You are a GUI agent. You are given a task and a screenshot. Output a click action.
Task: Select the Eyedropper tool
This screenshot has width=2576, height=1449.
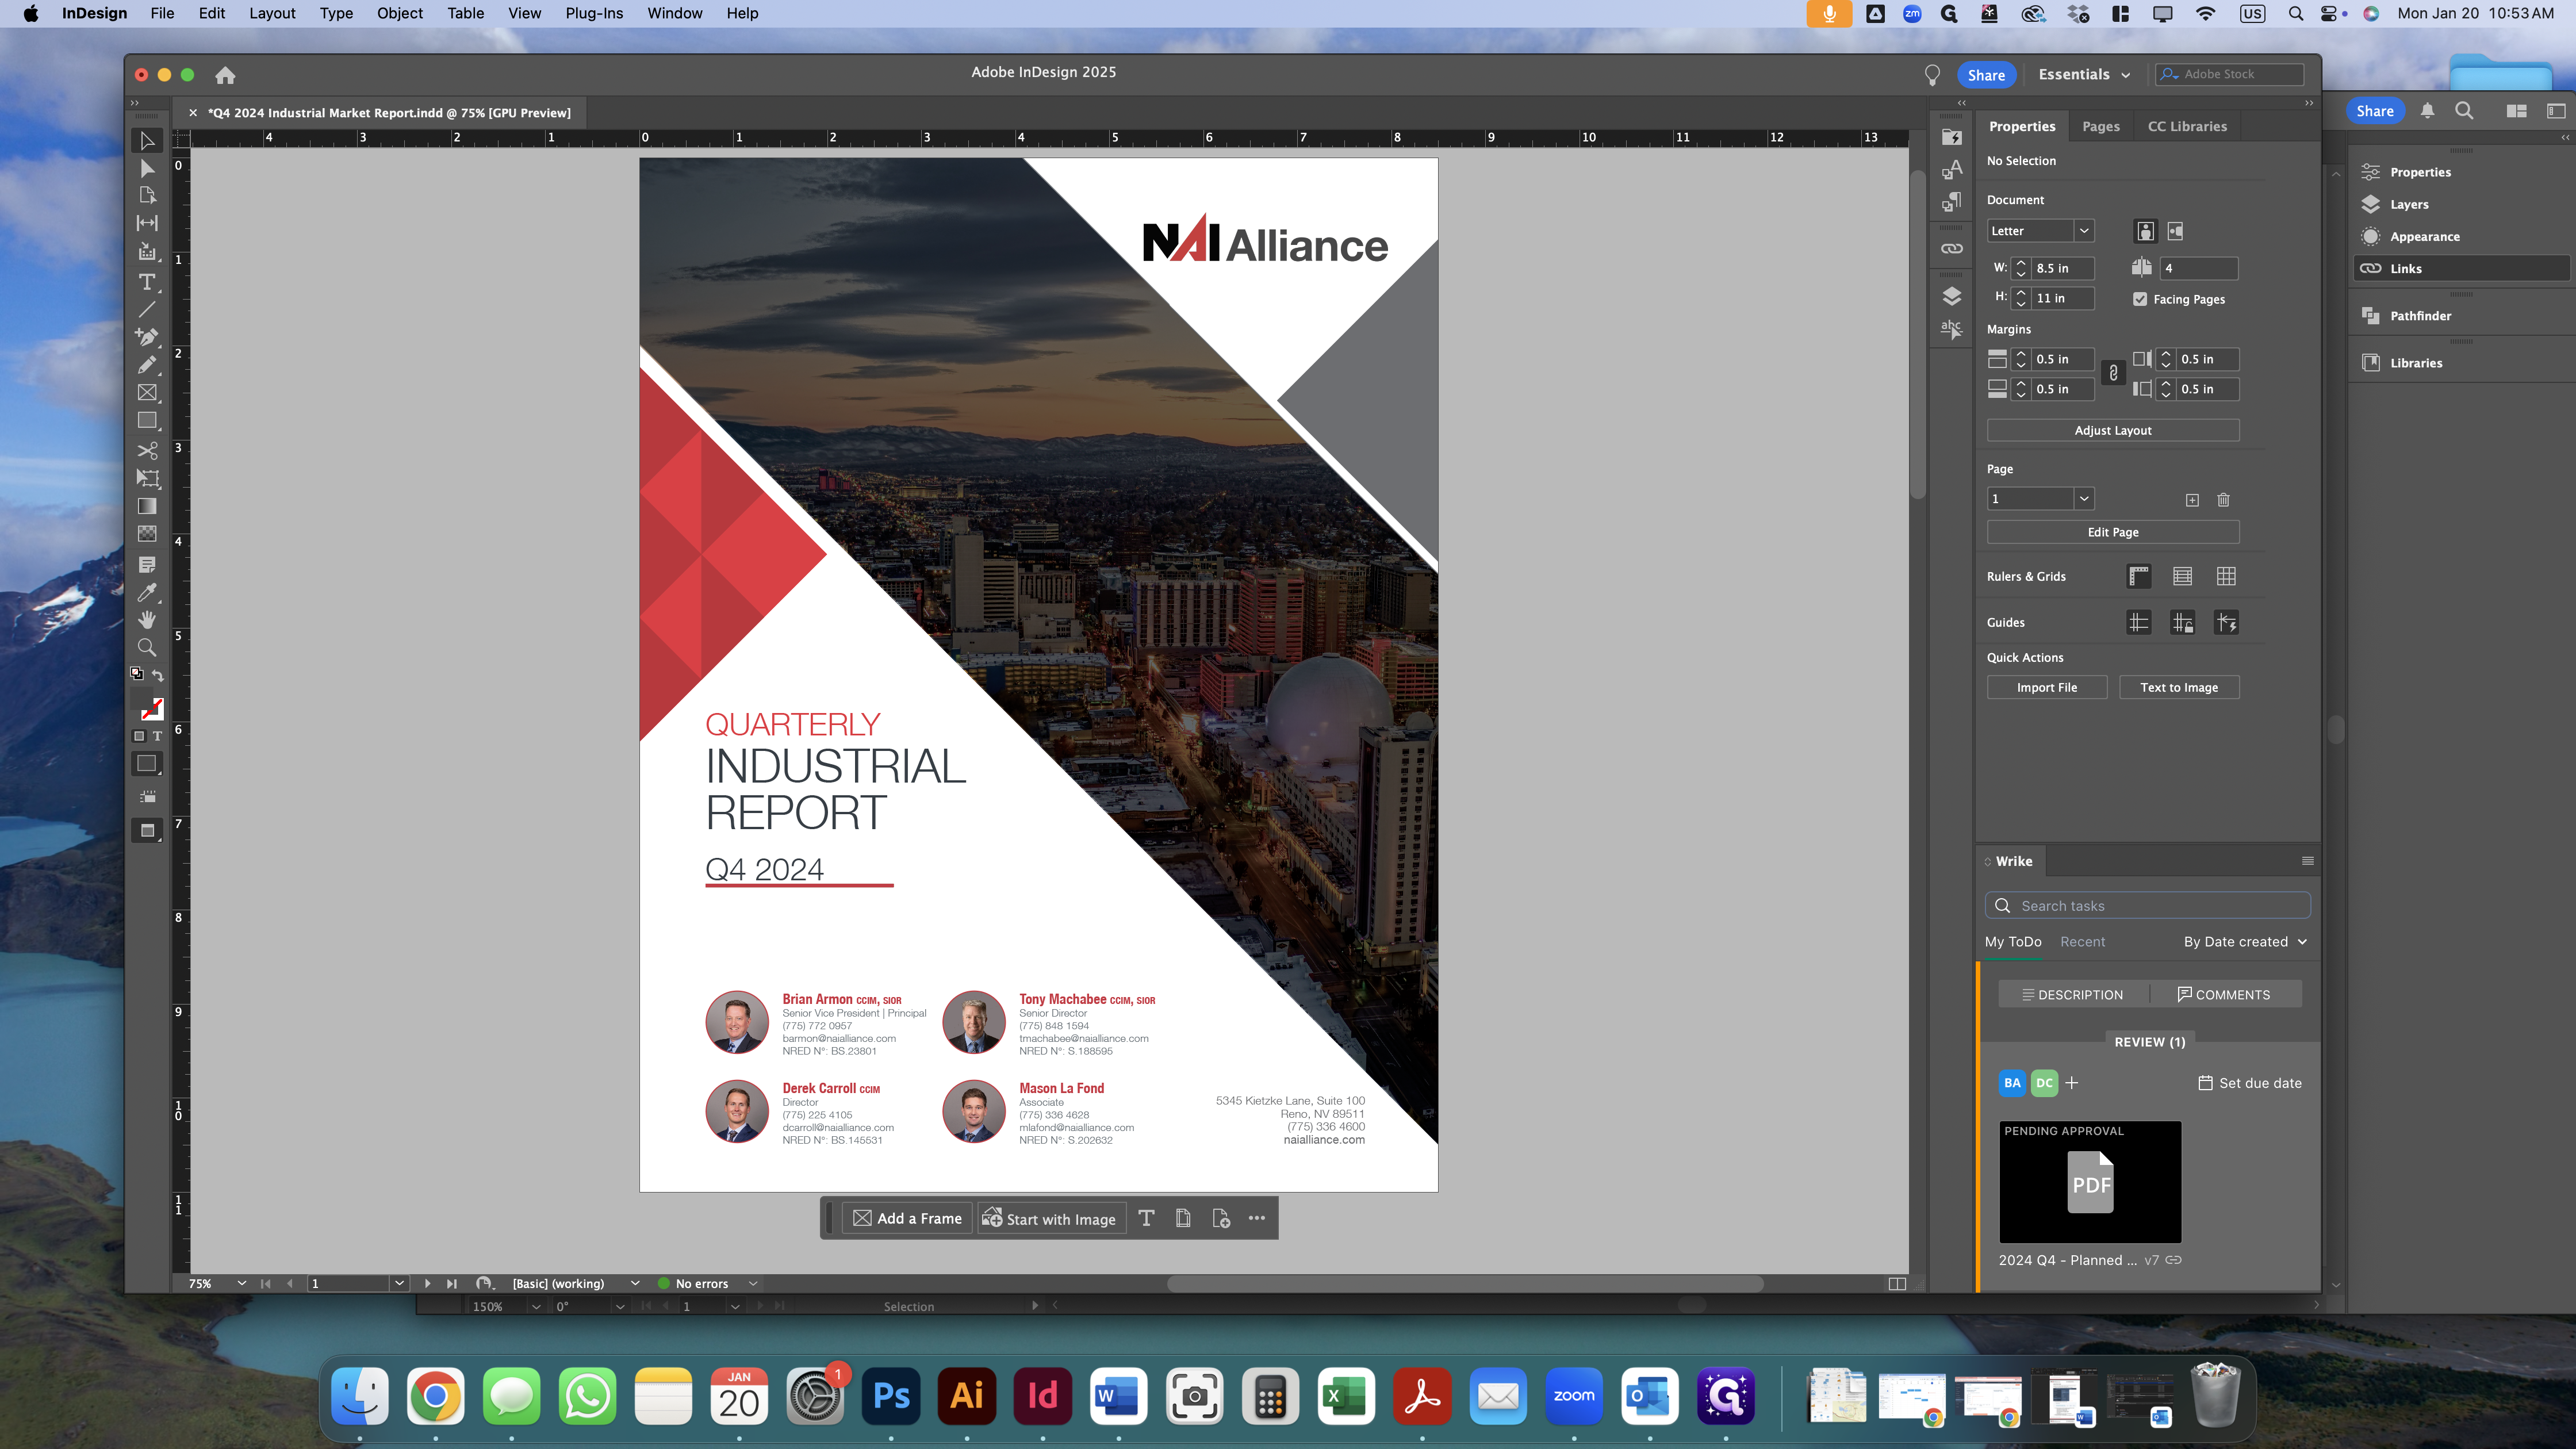pyautogui.click(x=147, y=593)
